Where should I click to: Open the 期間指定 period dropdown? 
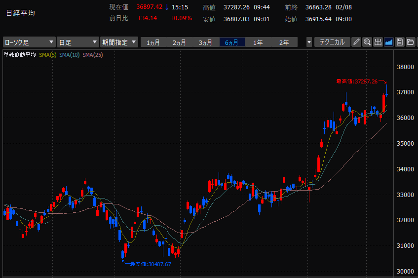click(119, 42)
